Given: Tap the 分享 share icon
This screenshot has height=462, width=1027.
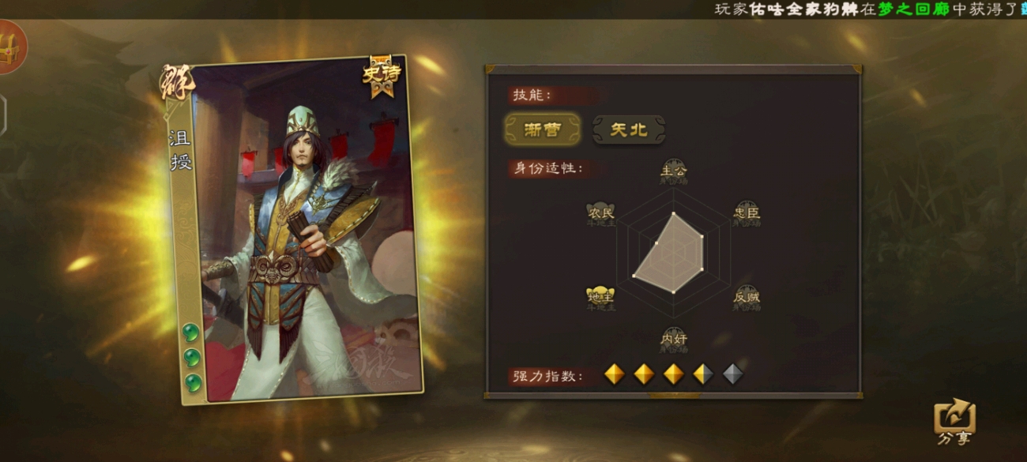Looking at the screenshot, I should point(954,422).
